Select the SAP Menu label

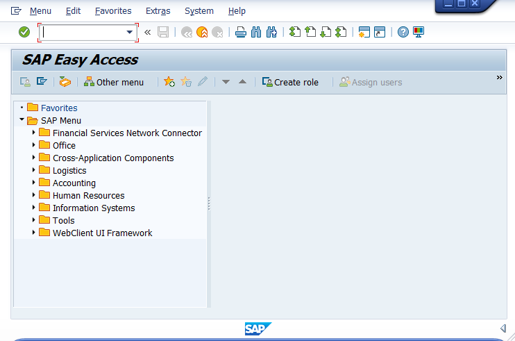(61, 121)
